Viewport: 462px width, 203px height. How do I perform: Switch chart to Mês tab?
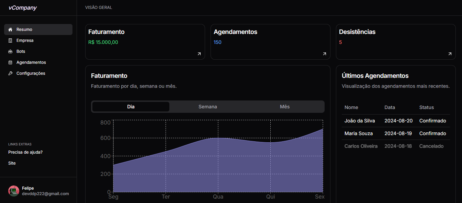point(285,107)
